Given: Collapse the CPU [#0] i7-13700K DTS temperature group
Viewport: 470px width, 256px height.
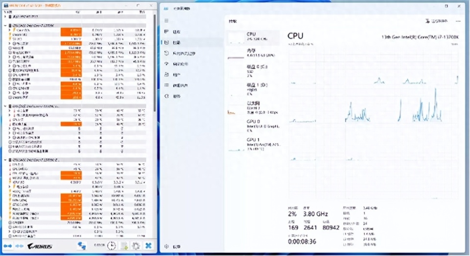Looking at the screenshot, I should [5, 106].
